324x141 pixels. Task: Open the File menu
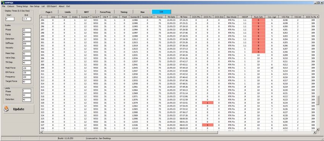pyautogui.click(x=3, y=6)
